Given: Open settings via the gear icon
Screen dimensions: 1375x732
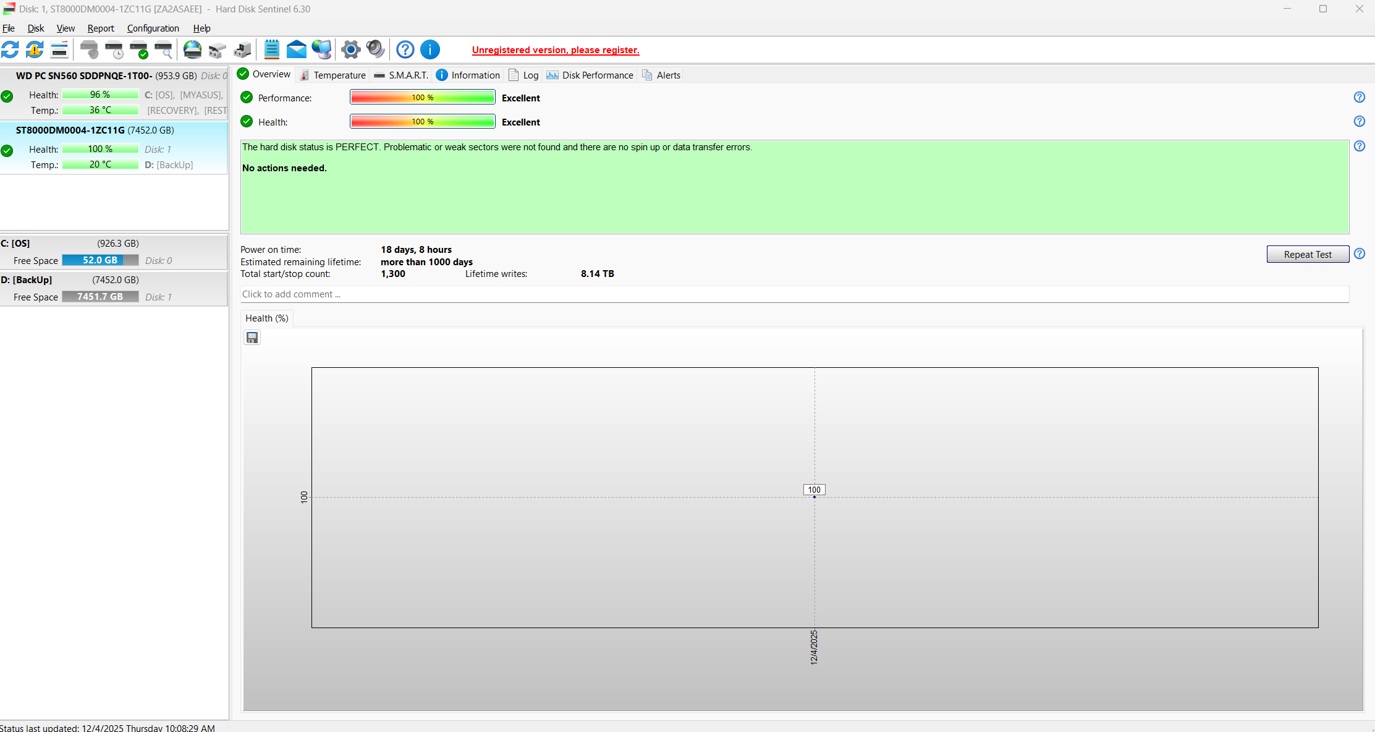Looking at the screenshot, I should (350, 49).
